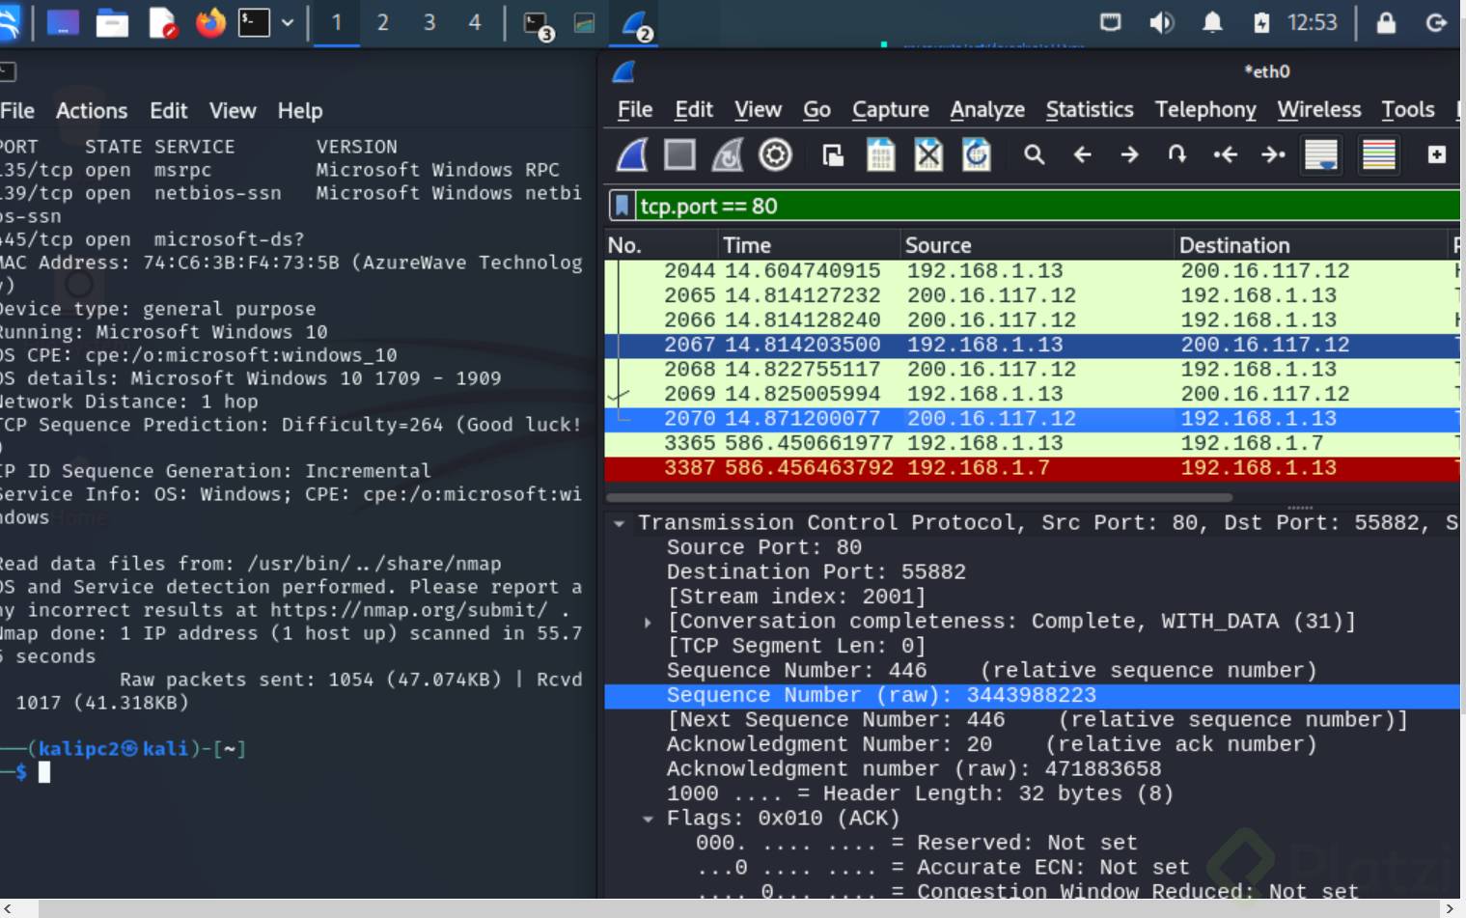Select packet number 2044 in the list
The width and height of the screenshot is (1466, 918).
pyautogui.click(x=1032, y=271)
